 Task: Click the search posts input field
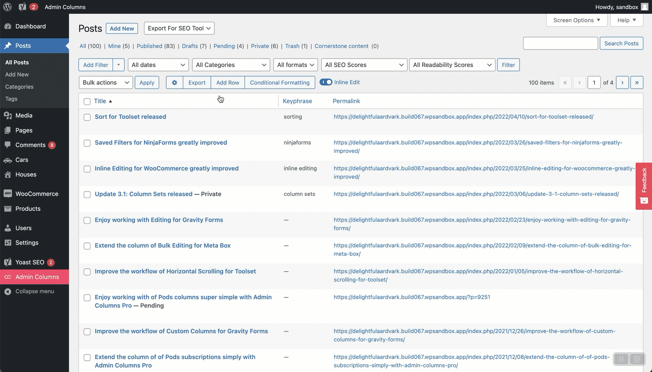561,43
